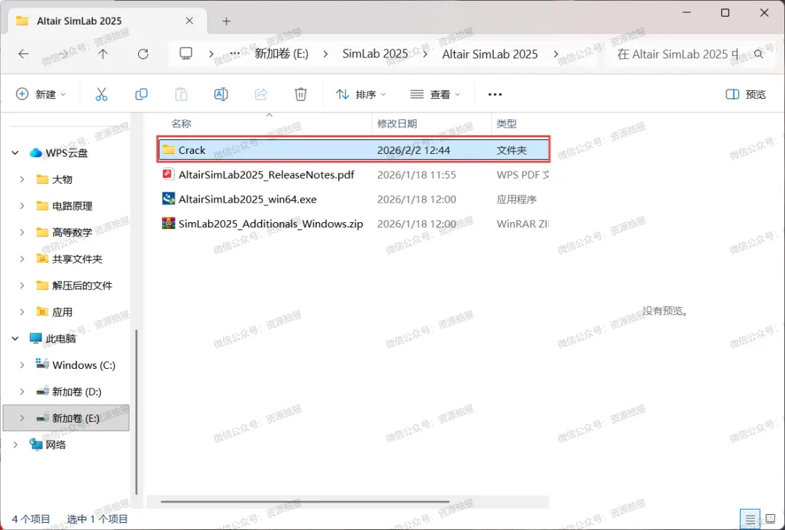Go forward with the right arrow
Image resolution: width=785 pixels, height=530 pixels.
63,54
